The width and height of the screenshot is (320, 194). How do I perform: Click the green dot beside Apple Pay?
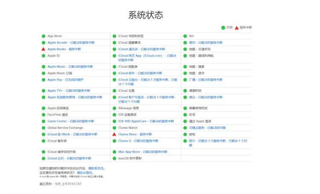(x=44, y=80)
